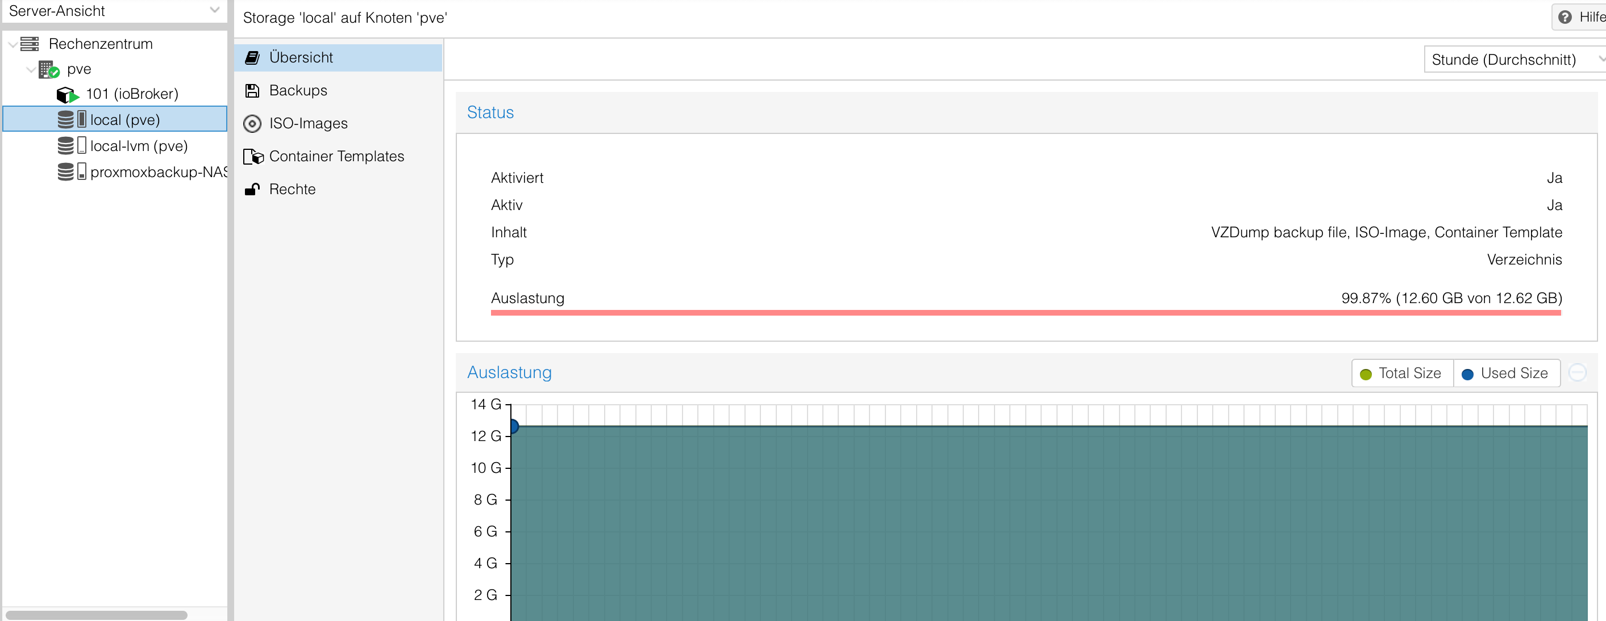Click the ioBroker container cube icon
Viewport: 1606px width, 621px height.
(66, 95)
